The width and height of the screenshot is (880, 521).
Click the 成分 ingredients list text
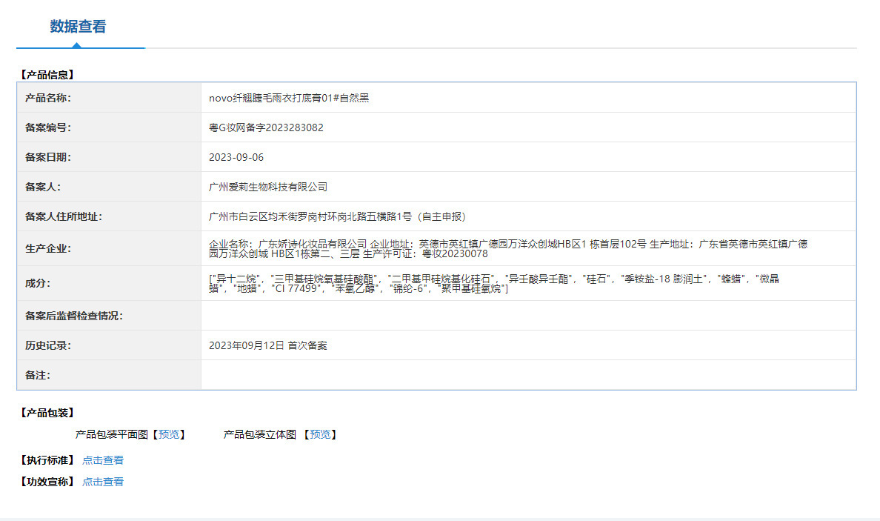[494, 284]
